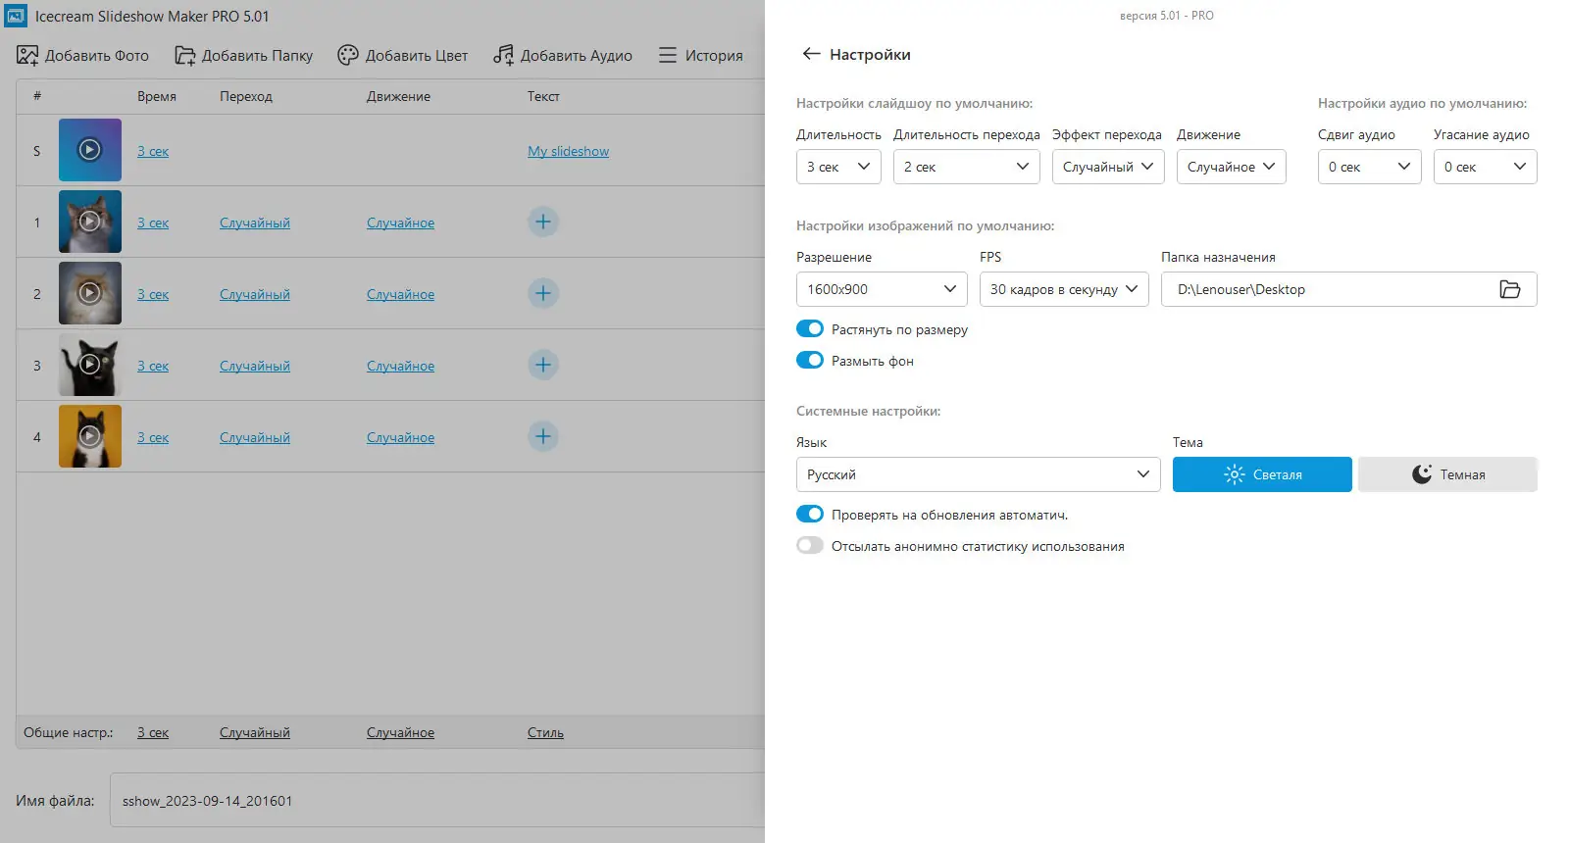This screenshot has width=1569, height=843.
Task: Open destination folder browse icon
Action: (x=1509, y=289)
